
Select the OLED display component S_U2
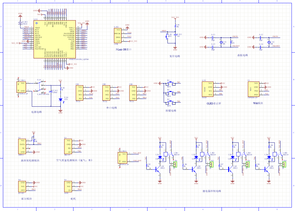click(x=207, y=89)
